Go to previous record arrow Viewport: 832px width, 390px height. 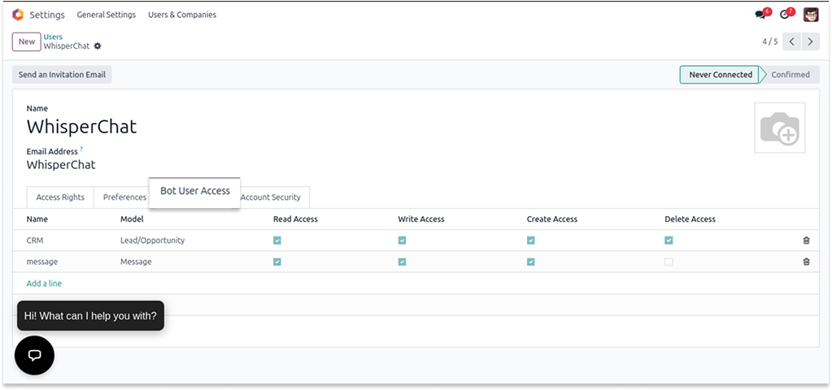(x=791, y=41)
